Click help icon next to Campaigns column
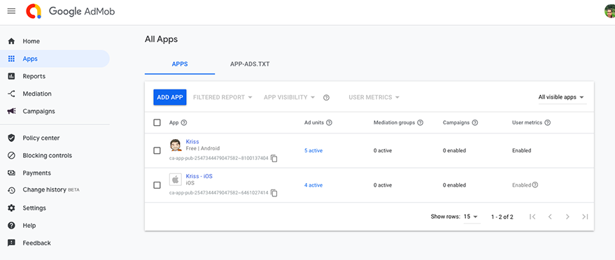Image resolution: width=615 pixels, height=260 pixels. (474, 122)
